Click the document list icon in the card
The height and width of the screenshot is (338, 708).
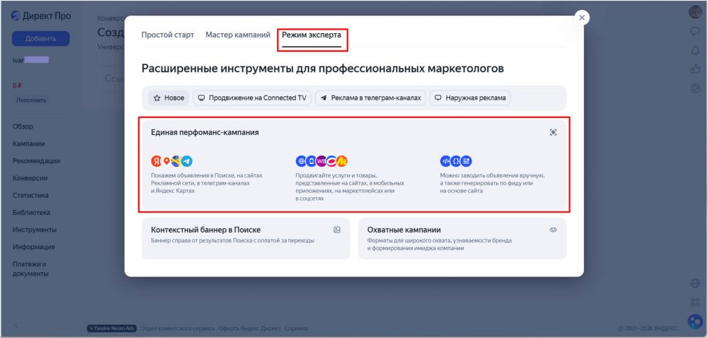point(467,161)
